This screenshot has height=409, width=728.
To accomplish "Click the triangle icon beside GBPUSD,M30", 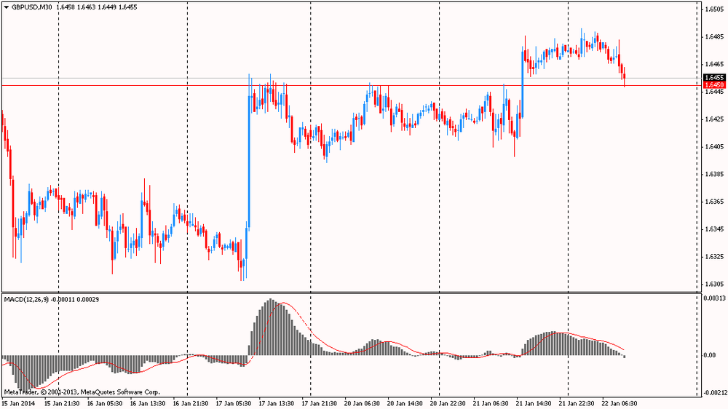I will [x=7, y=7].
